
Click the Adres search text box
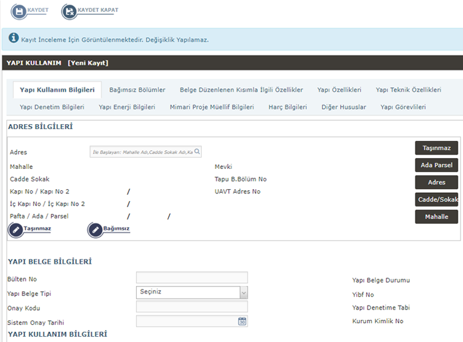141,152
